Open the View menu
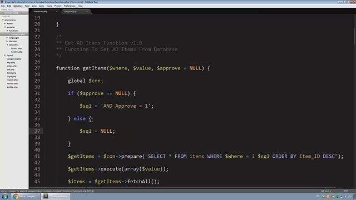This screenshot has width=356, height=200. (x=34, y=6)
